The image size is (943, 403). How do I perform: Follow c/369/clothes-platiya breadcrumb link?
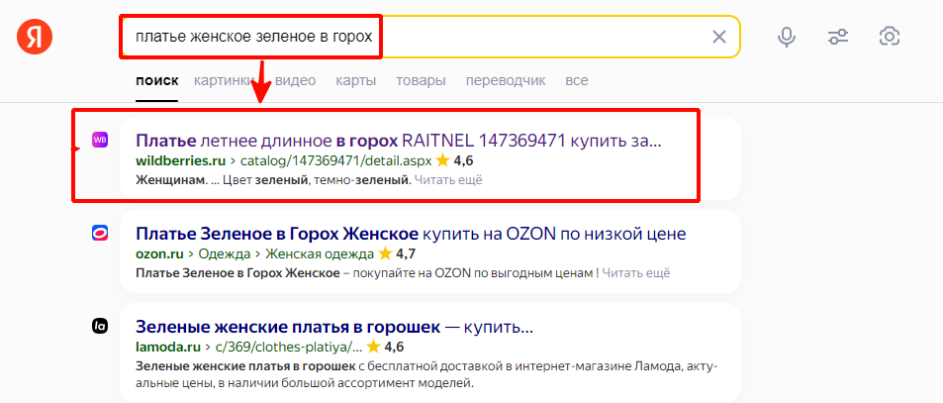coord(289,348)
